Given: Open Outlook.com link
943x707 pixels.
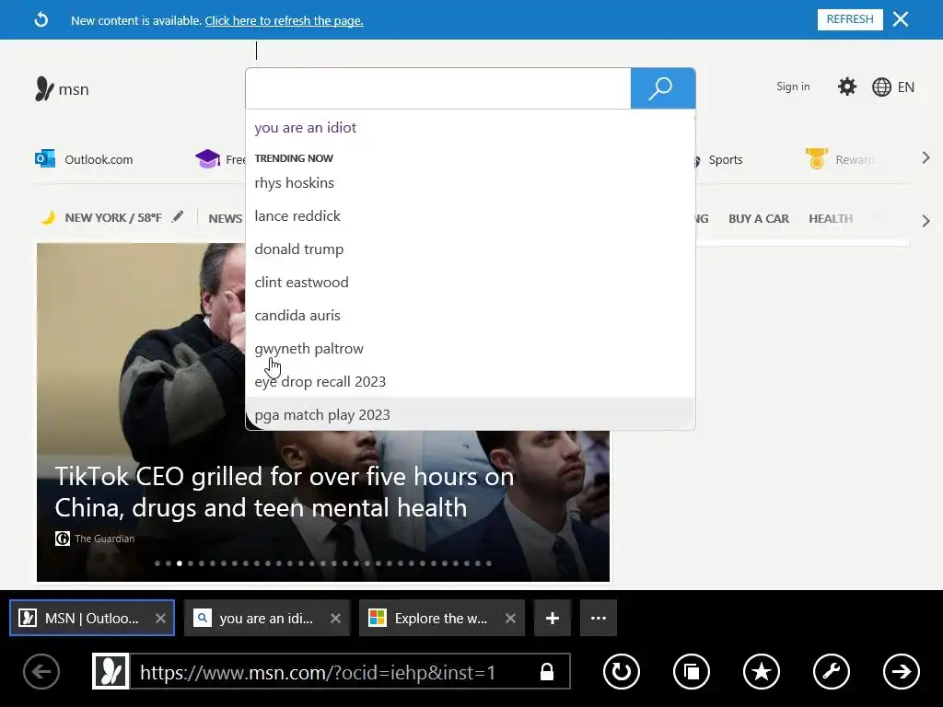Looking at the screenshot, I should (x=99, y=160).
